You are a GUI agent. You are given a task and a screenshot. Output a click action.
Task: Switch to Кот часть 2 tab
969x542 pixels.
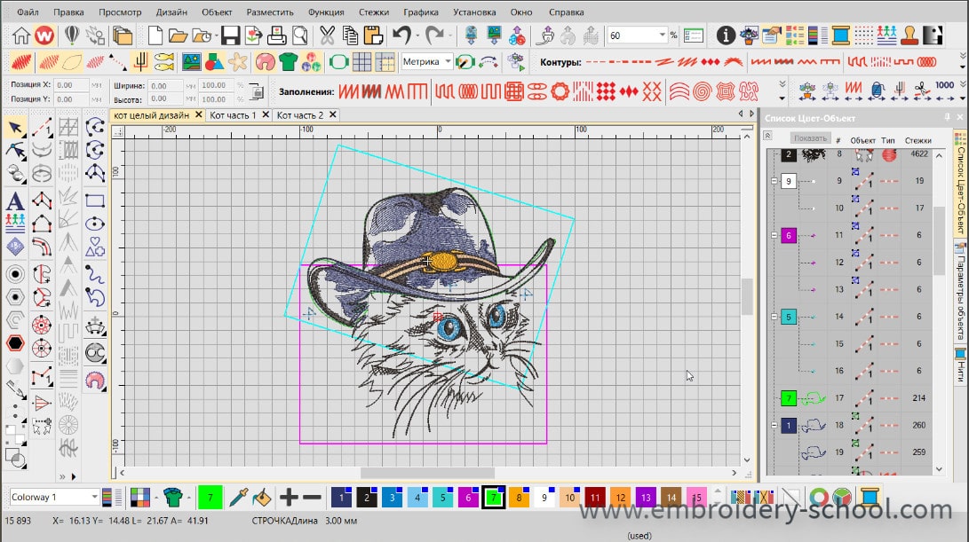tap(299, 114)
